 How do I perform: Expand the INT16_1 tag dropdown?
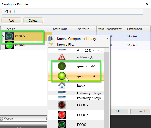click(x=142, y=12)
